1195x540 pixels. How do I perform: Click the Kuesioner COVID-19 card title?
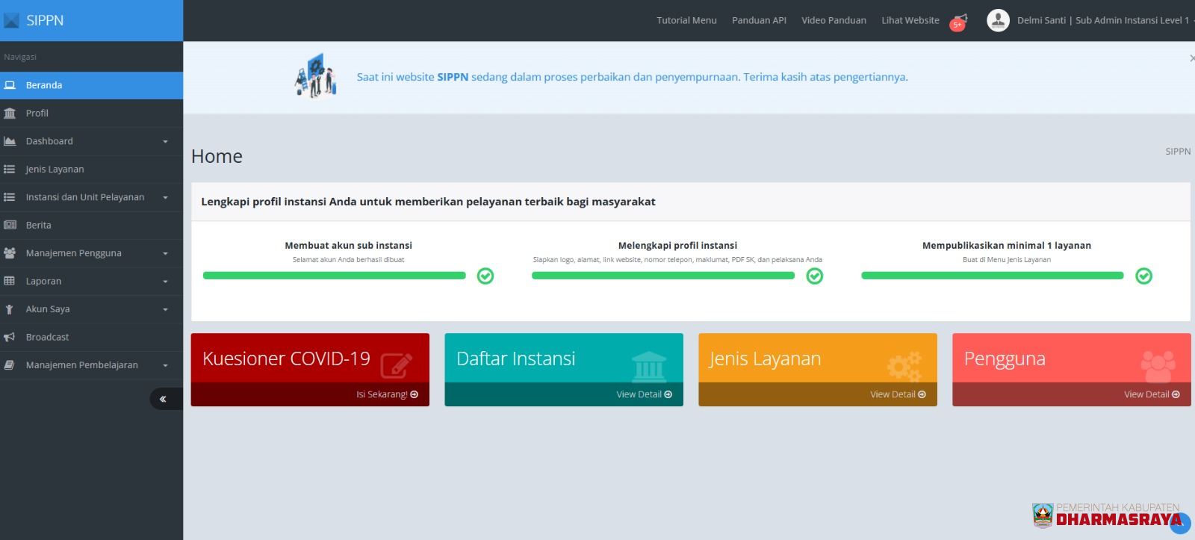tap(286, 359)
